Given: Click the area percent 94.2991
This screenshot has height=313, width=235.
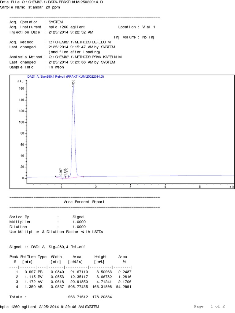Looking at the screenshot, I should 124,287.
